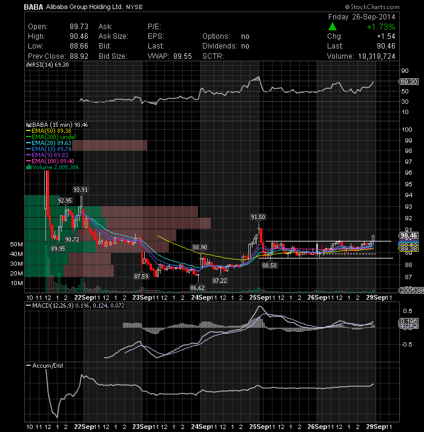Image resolution: width=424 pixels, height=432 pixels.
Task: Click the 87.59 low price annotation
Action: (141, 276)
